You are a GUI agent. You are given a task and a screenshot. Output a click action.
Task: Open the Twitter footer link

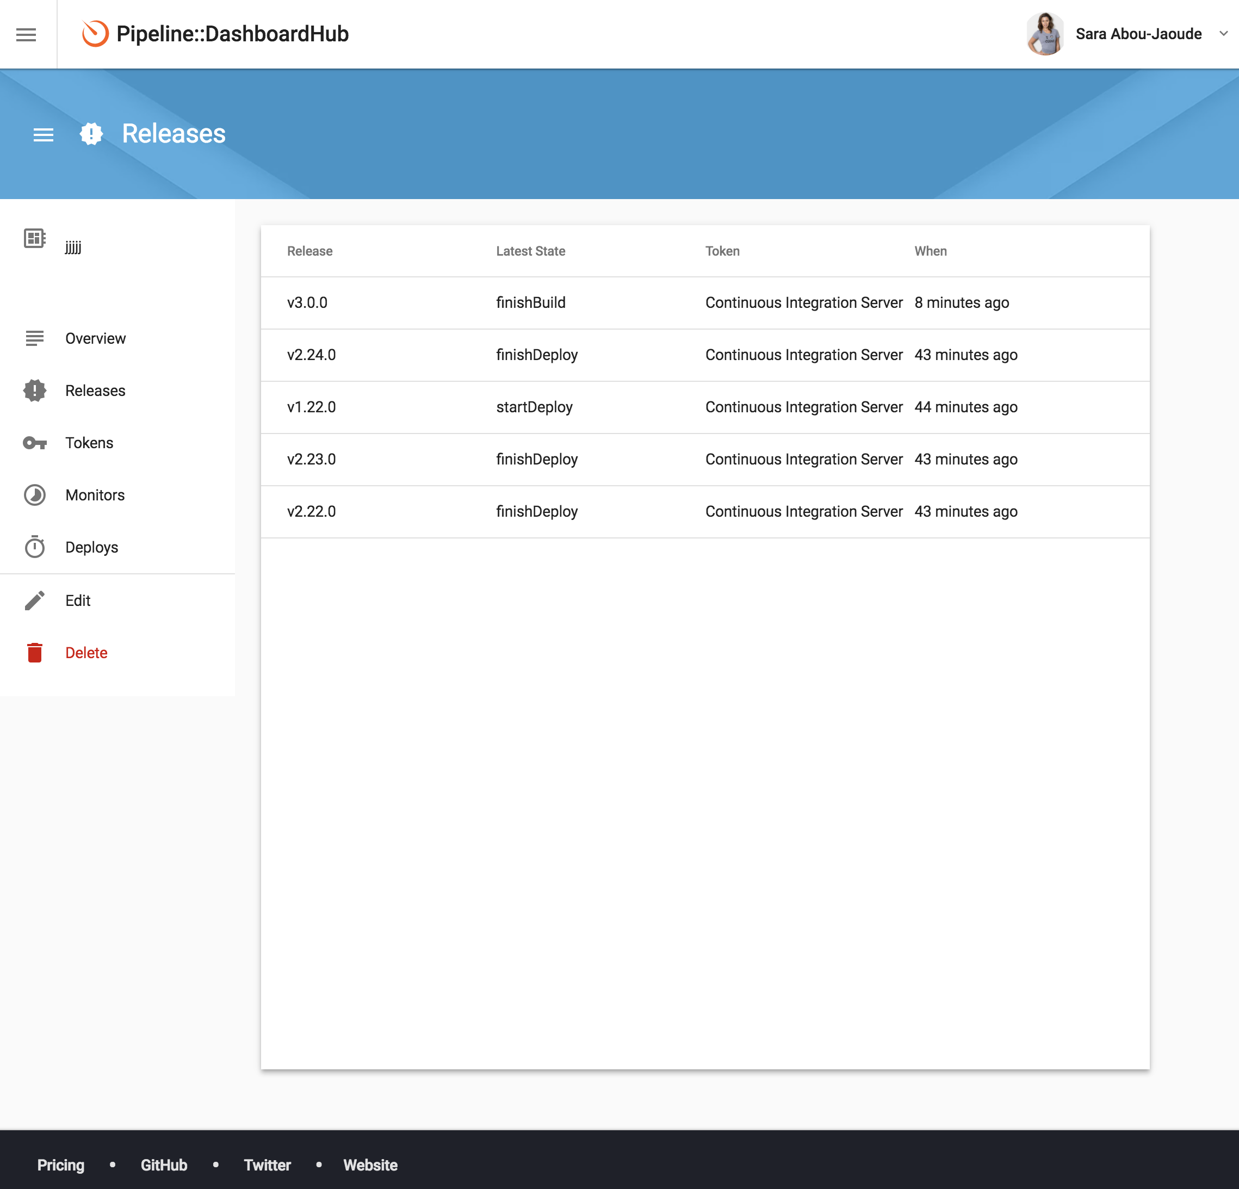(267, 1165)
